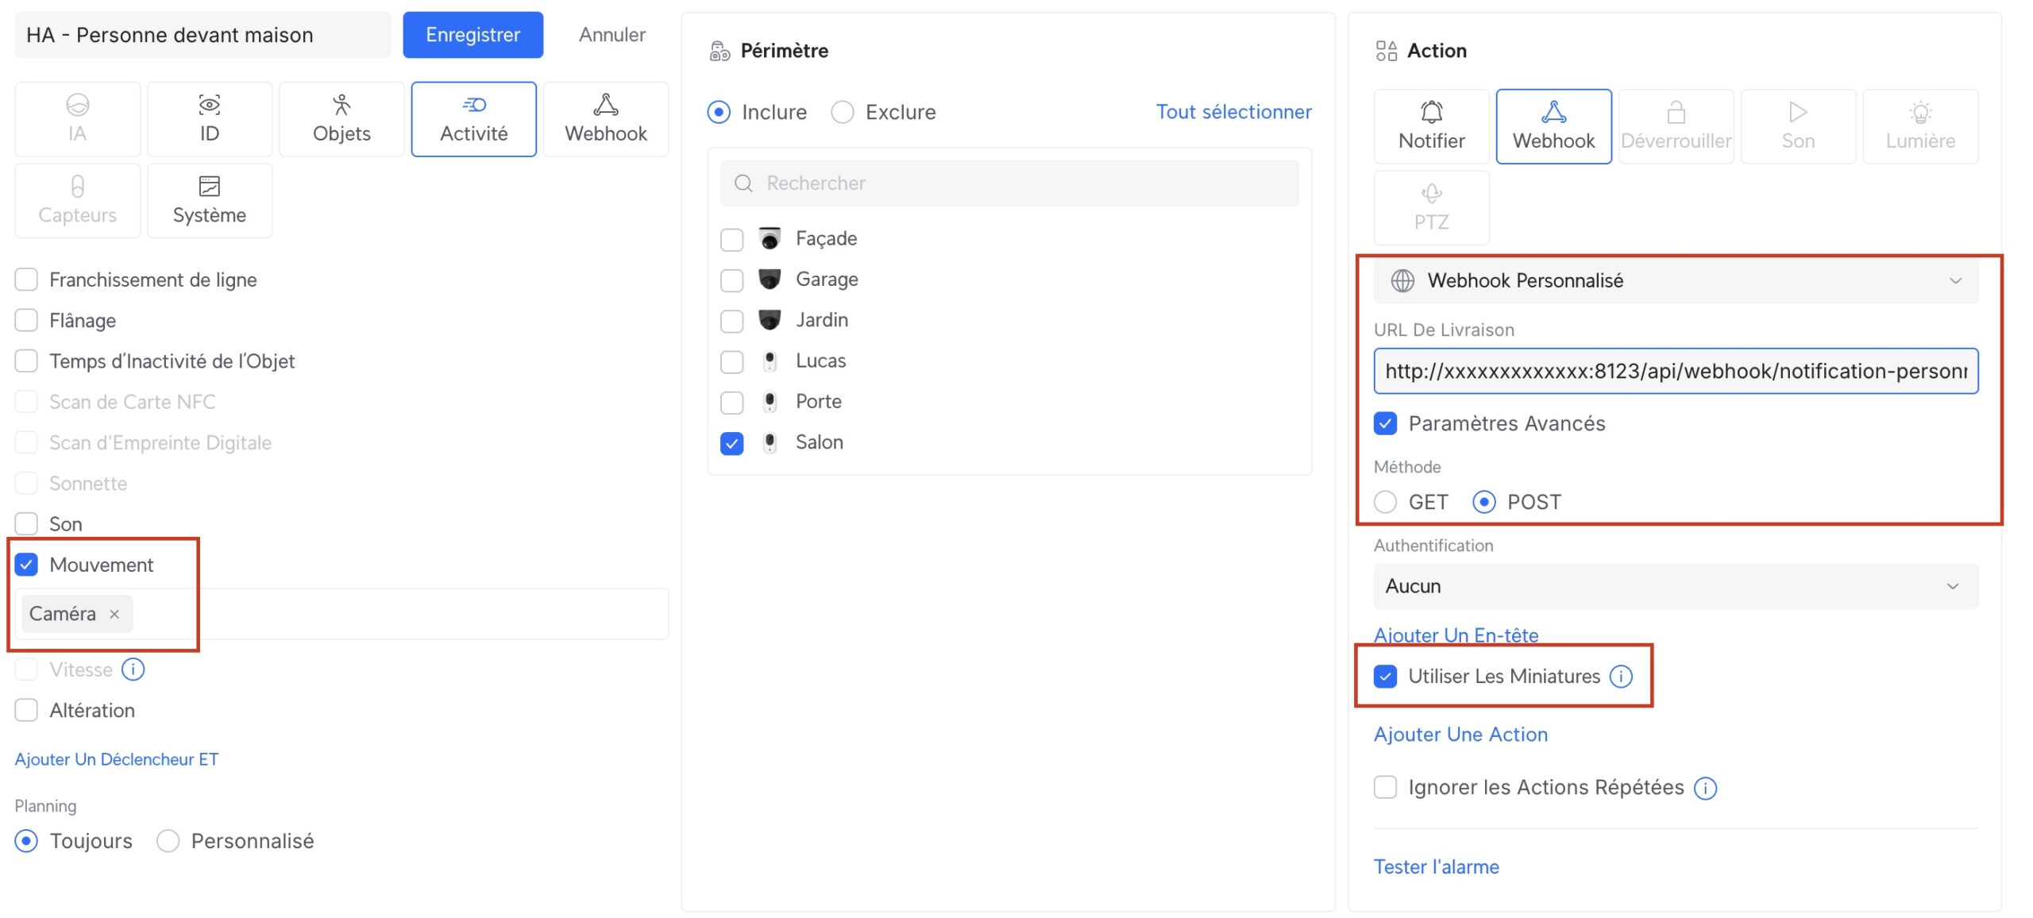Click info icon next to Vitesse
The image size is (2033, 918).
click(x=133, y=669)
